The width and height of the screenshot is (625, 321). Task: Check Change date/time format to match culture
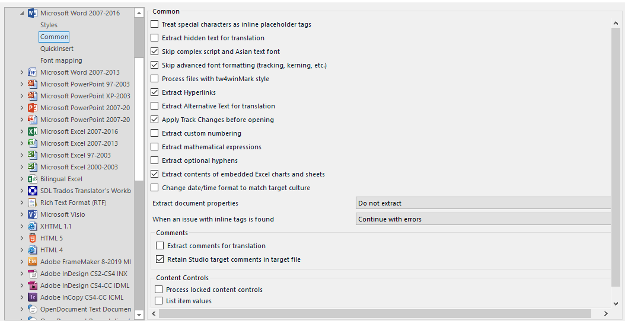[154, 188]
